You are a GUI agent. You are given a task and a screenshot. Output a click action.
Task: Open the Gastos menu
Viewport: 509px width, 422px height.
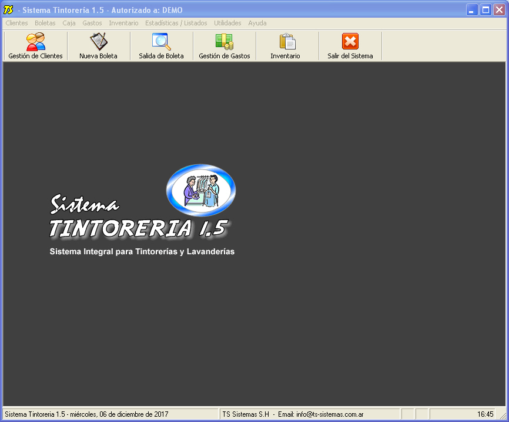92,23
